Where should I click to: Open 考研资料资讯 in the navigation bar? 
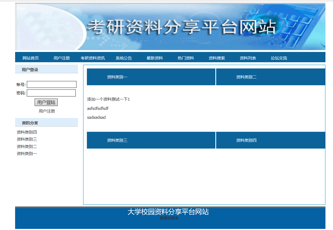click(93, 58)
